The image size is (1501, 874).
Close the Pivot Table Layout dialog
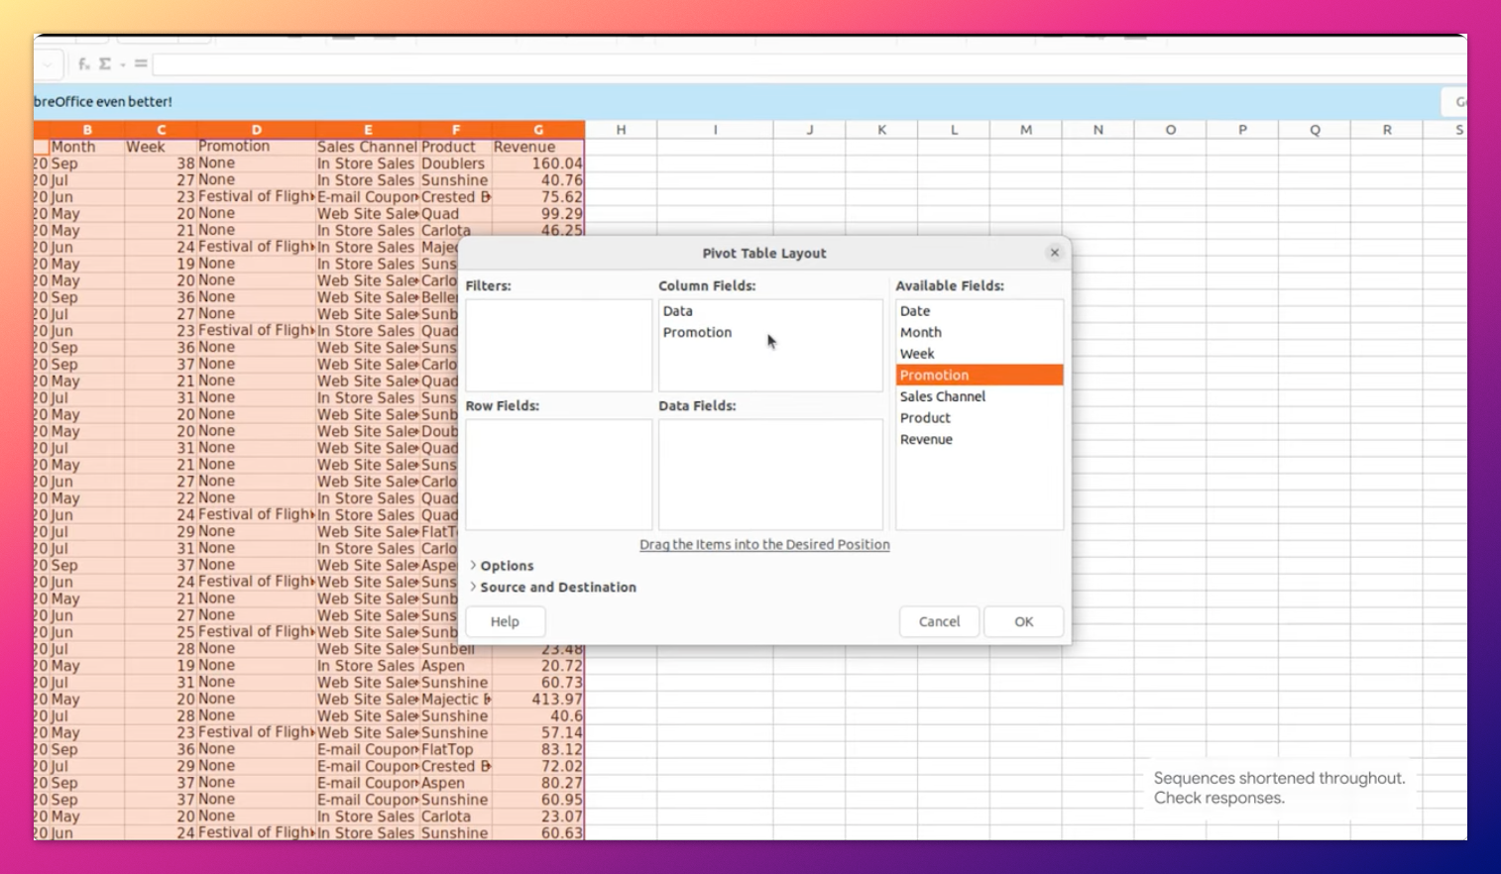(1054, 253)
